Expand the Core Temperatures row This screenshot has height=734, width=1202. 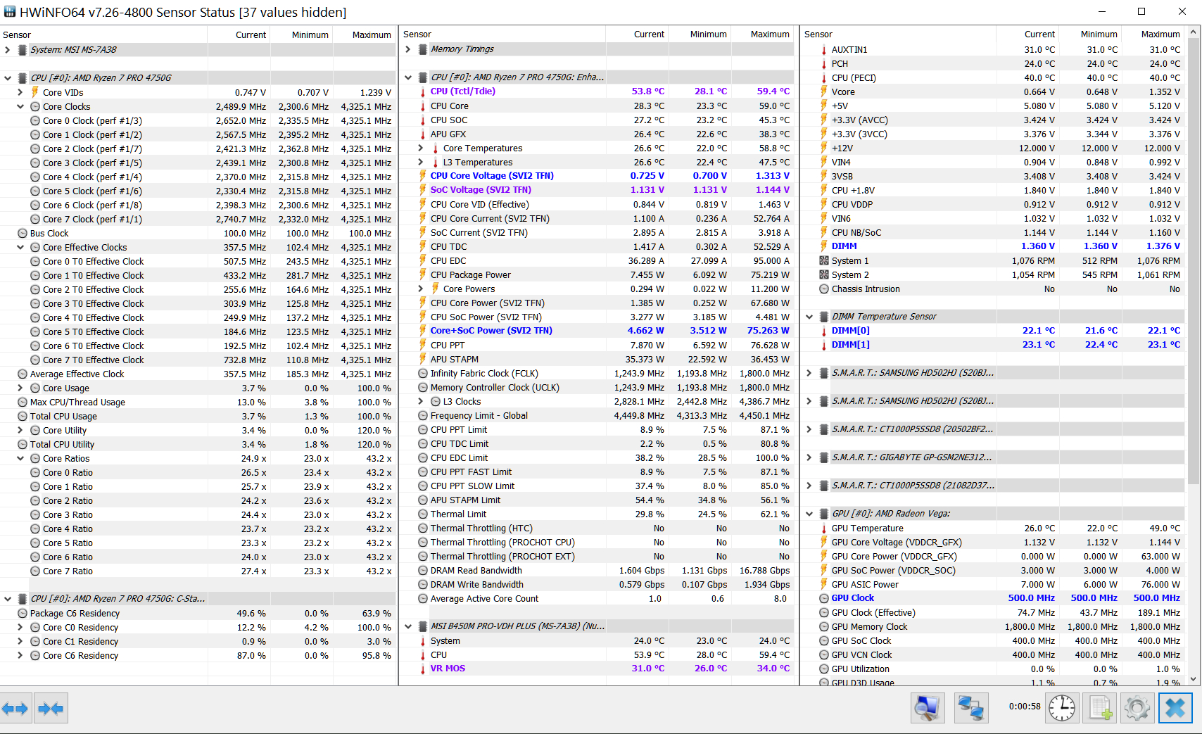[421, 148]
